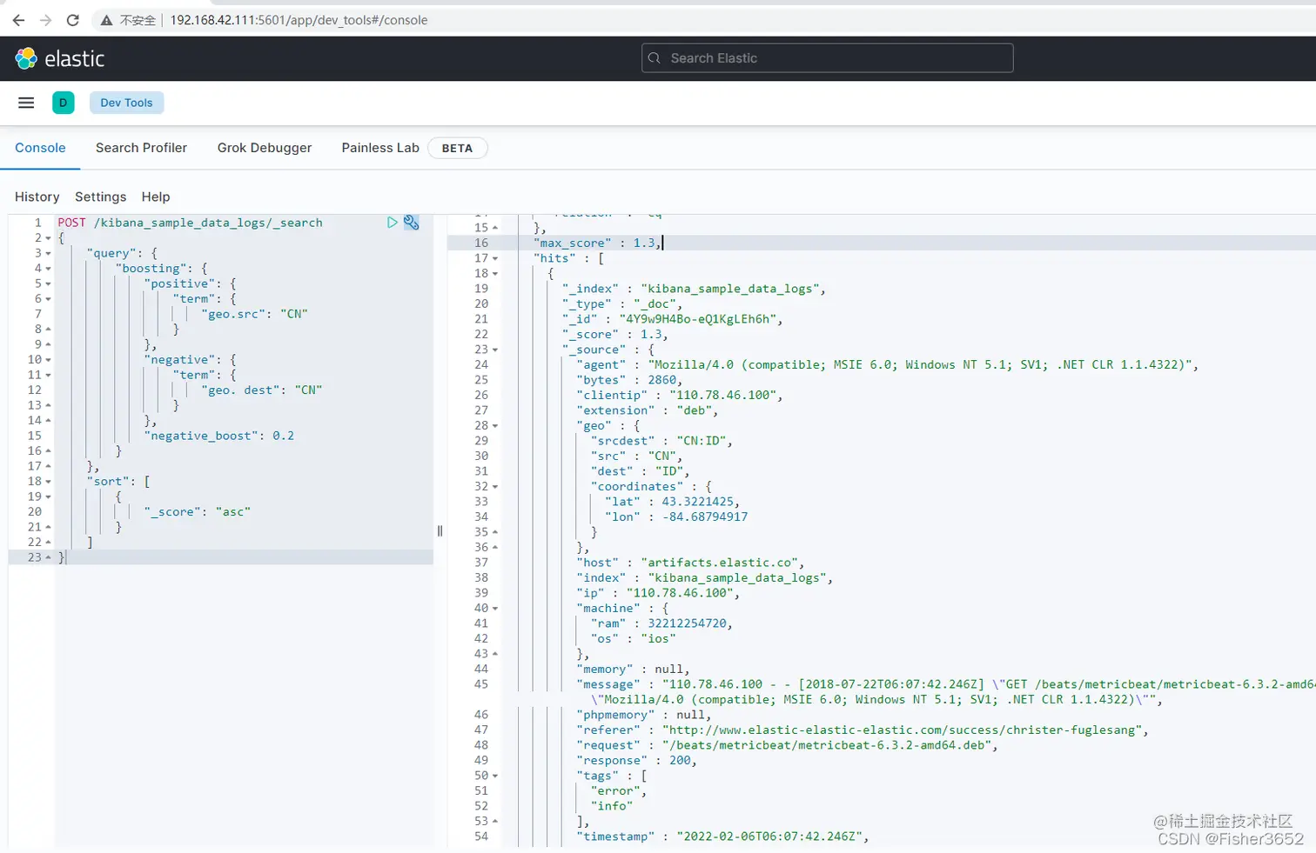Screen dimensions: 1316x853
Task: Click the Dev Tools breadcrumb
Action: point(126,103)
